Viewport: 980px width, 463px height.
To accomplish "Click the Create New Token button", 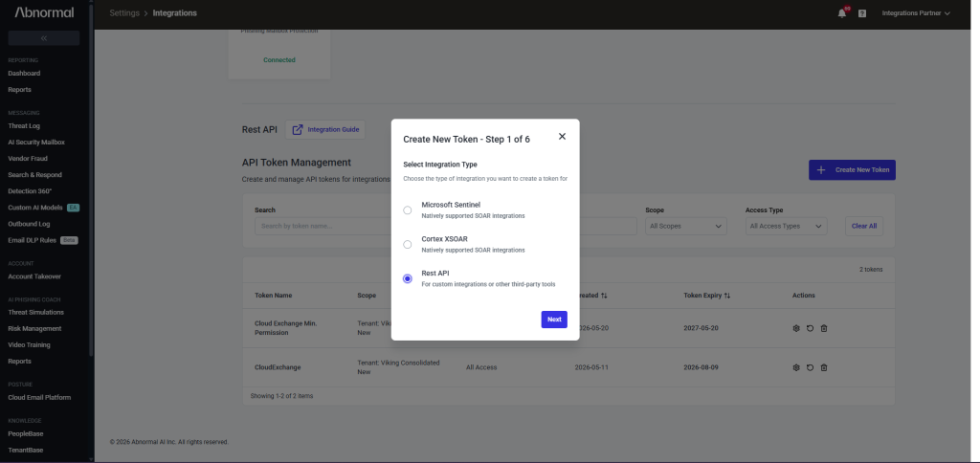I will (852, 170).
